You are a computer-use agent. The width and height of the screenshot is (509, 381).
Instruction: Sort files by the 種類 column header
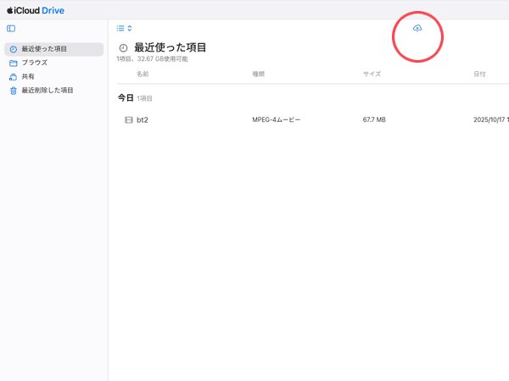259,75
